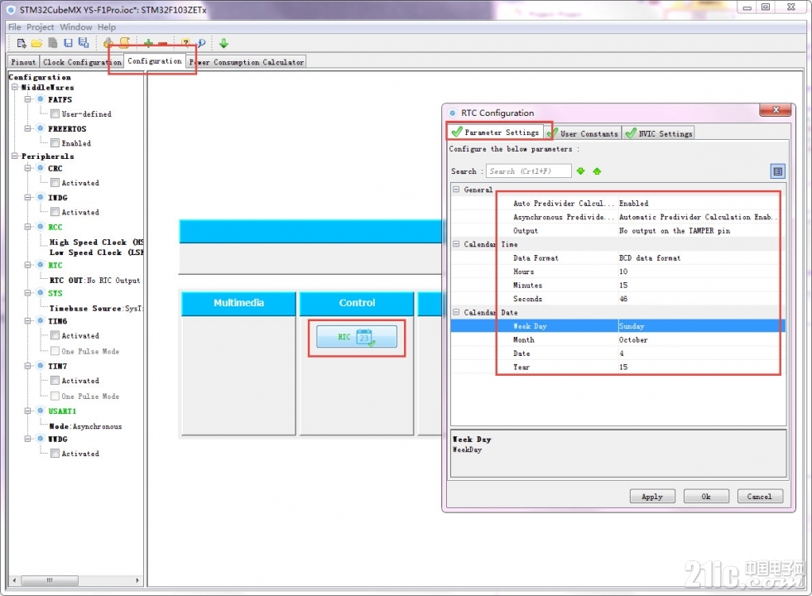Screen dimensions: 812x596
Task: Click the IWDG node icon in tree
Action: click(x=40, y=197)
